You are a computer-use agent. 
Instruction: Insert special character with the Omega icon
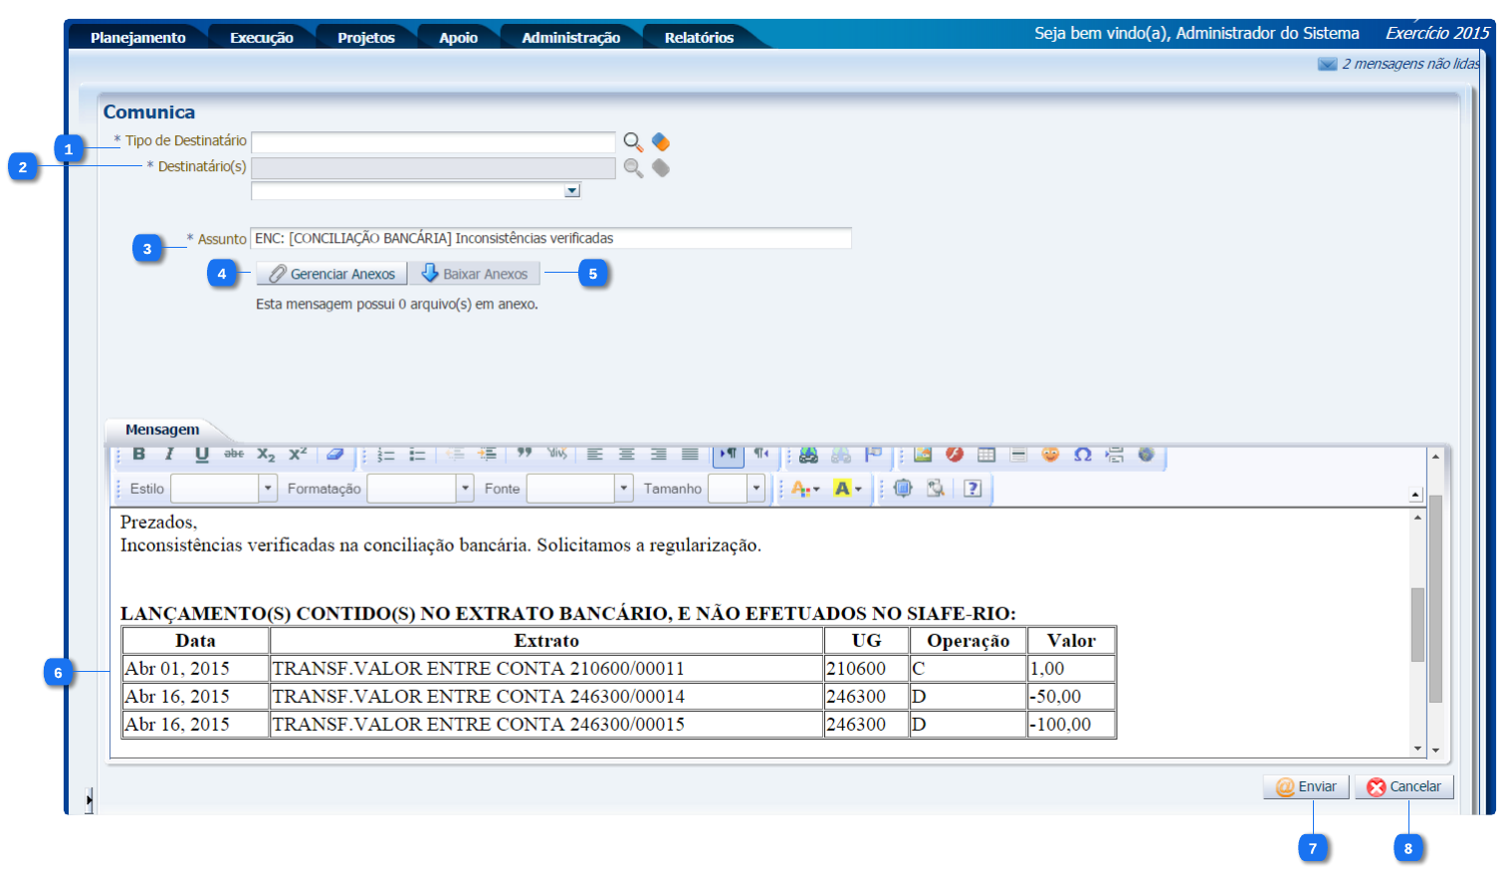pyautogui.click(x=1082, y=454)
